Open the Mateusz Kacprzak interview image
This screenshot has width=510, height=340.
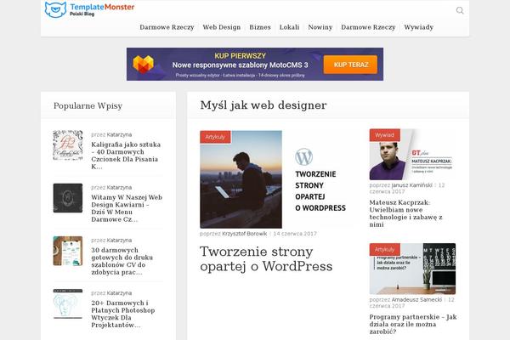(x=412, y=154)
